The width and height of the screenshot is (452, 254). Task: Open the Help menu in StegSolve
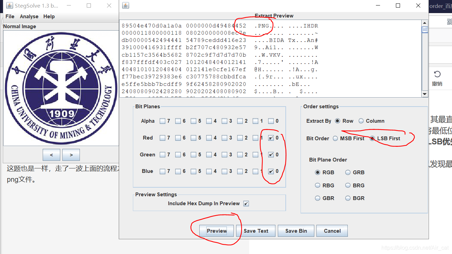click(x=49, y=16)
